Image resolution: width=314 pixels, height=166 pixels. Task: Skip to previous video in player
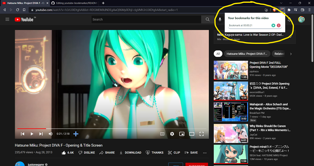tap(23, 134)
